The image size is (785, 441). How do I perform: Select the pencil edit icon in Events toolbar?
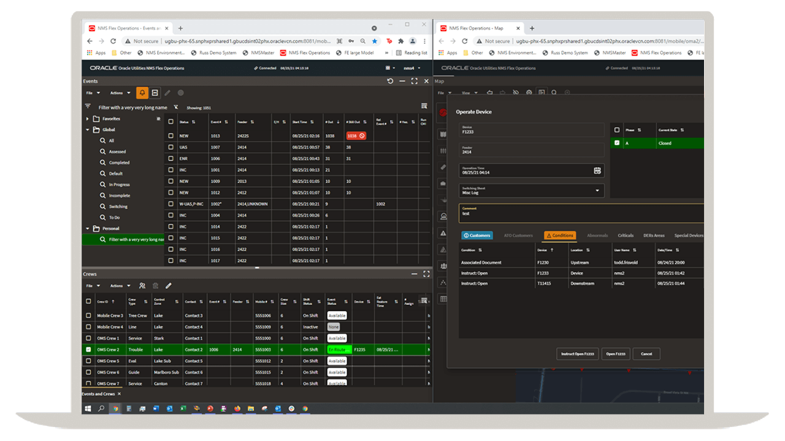[x=168, y=93]
